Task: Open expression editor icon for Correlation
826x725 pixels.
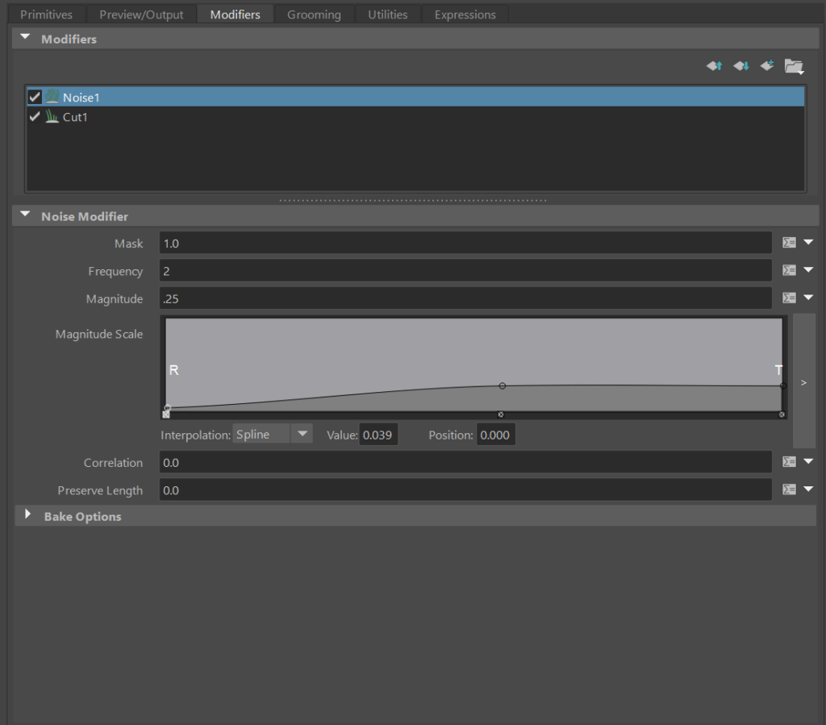Action: [x=790, y=462]
